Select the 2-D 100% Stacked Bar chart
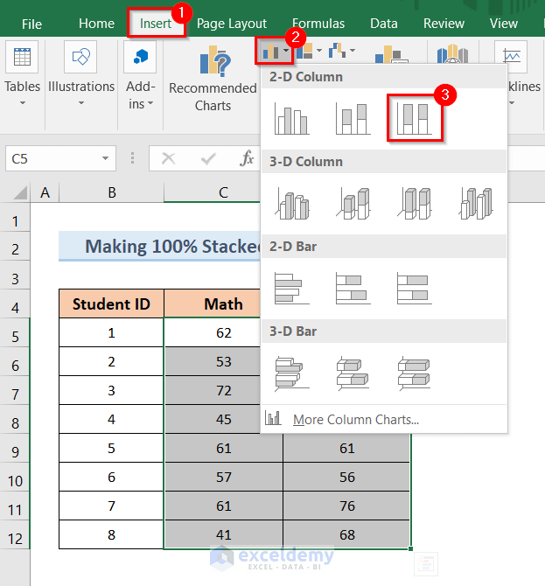This screenshot has height=586, width=545. (x=414, y=288)
